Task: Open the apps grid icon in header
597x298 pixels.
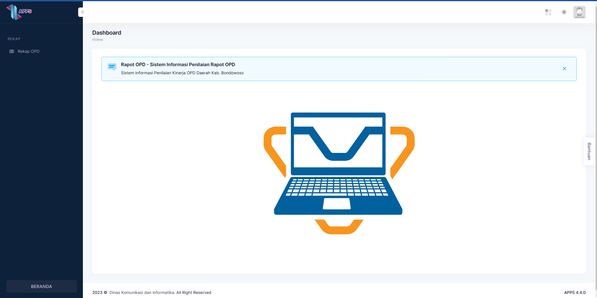Action: [548, 12]
